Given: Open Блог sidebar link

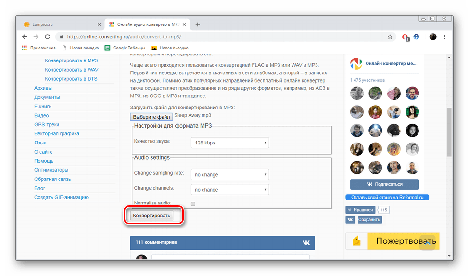Looking at the screenshot, I should (x=39, y=188).
